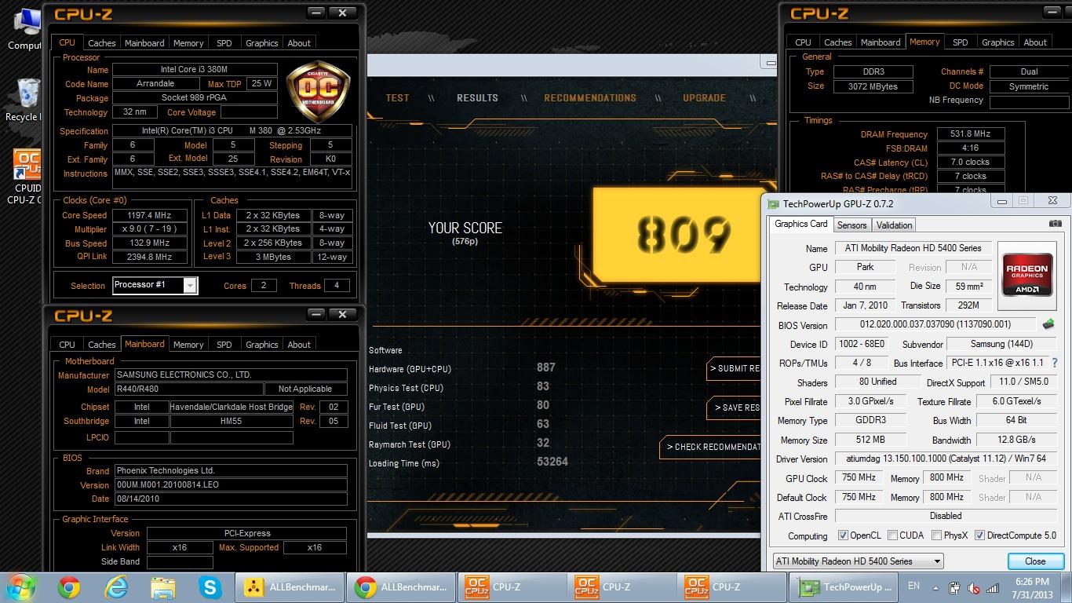Click the Physics Test (CPU) score row

click(469, 387)
